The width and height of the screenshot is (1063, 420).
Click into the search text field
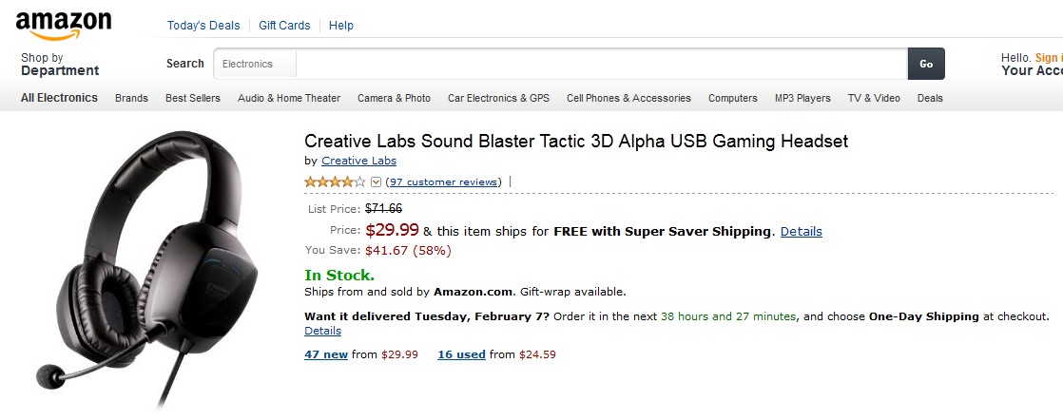(x=601, y=64)
